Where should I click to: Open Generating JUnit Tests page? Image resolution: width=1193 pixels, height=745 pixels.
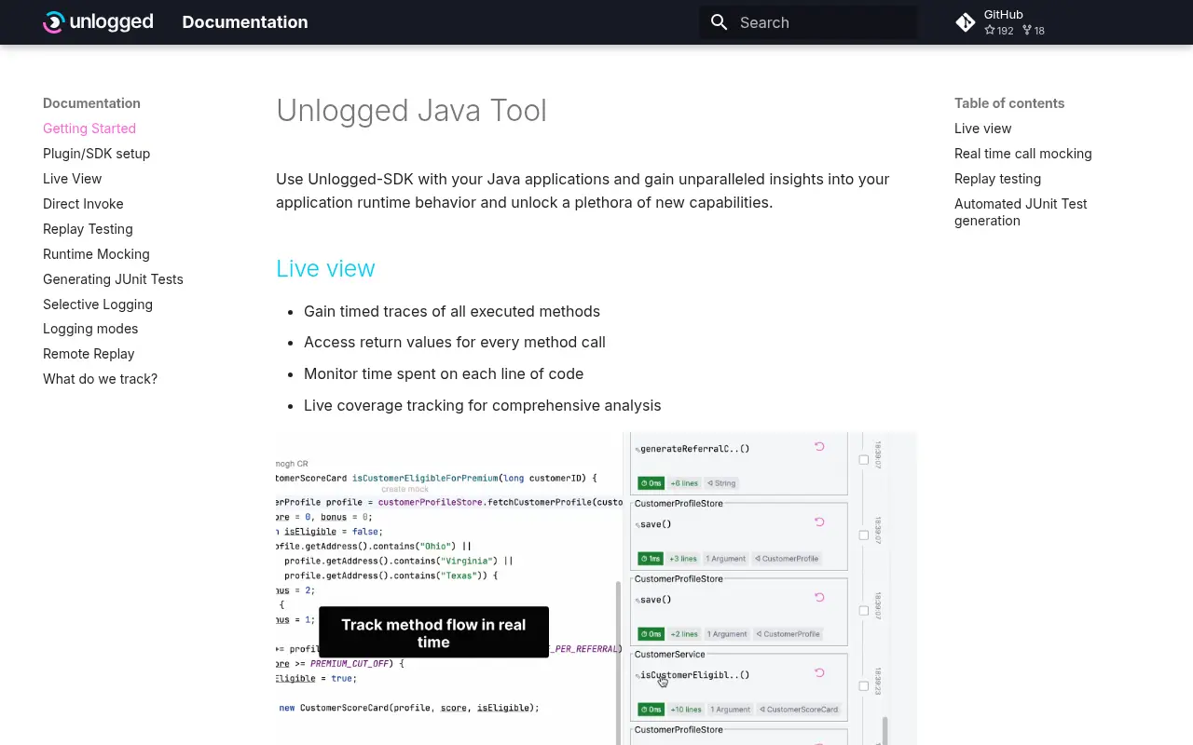(113, 279)
